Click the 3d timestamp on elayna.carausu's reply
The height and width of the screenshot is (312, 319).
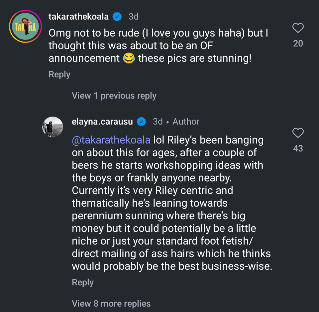pyautogui.click(x=158, y=122)
